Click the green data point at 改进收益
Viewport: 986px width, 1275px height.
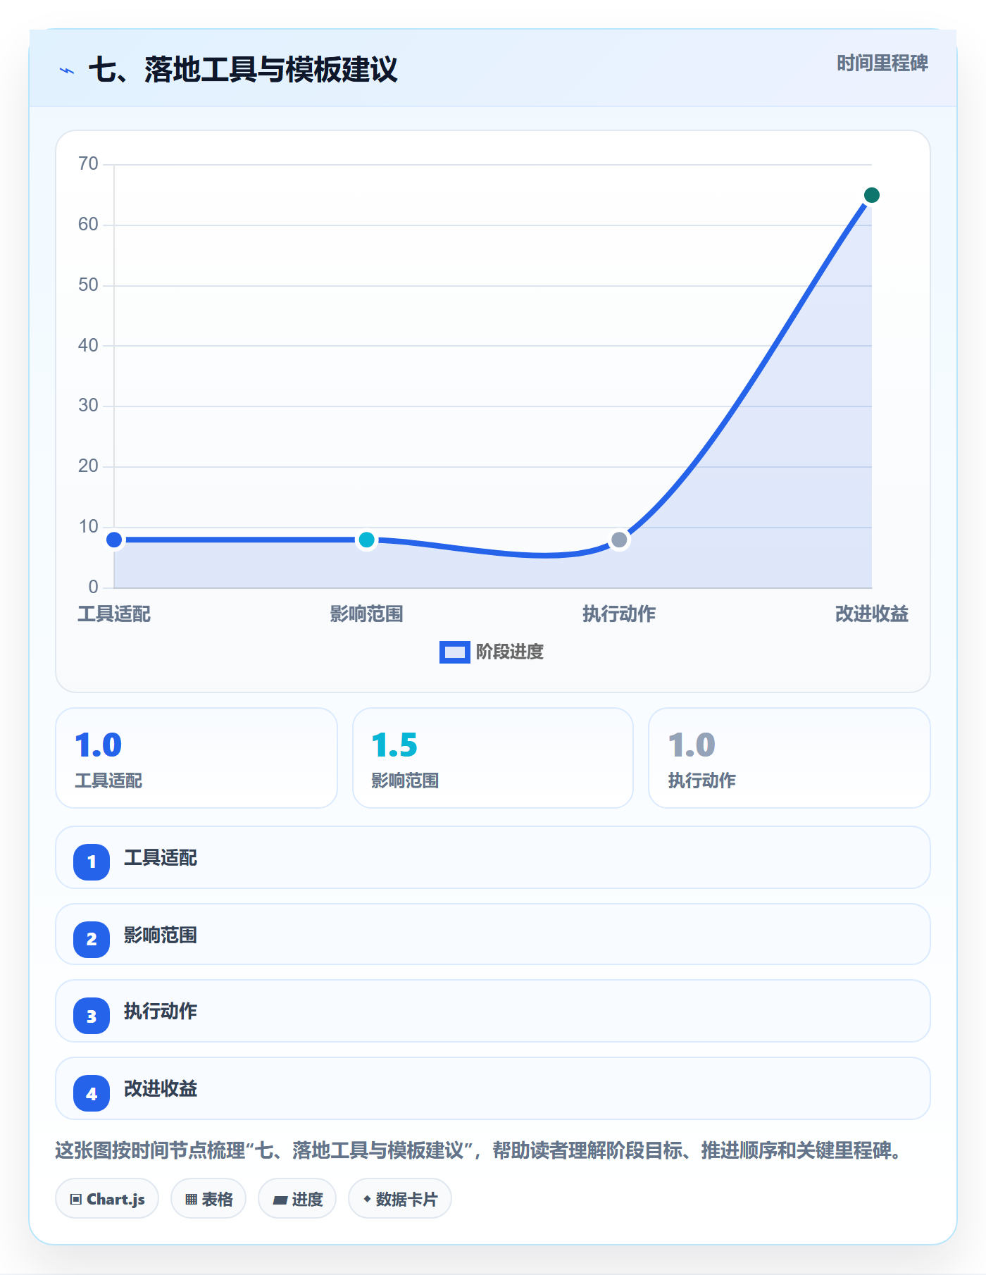871,195
